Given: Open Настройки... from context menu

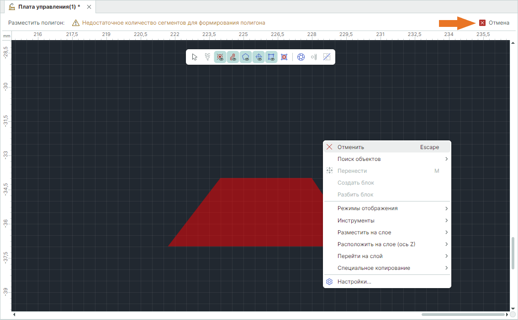Looking at the screenshot, I should point(354,282).
